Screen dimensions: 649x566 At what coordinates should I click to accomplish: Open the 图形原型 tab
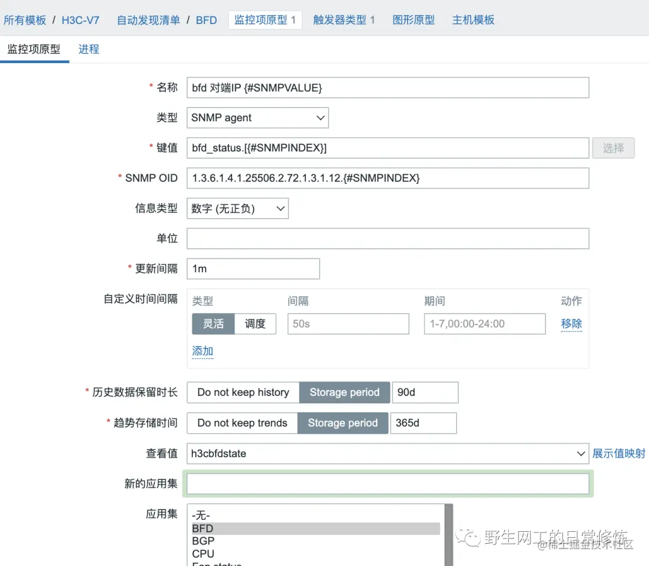(x=413, y=20)
